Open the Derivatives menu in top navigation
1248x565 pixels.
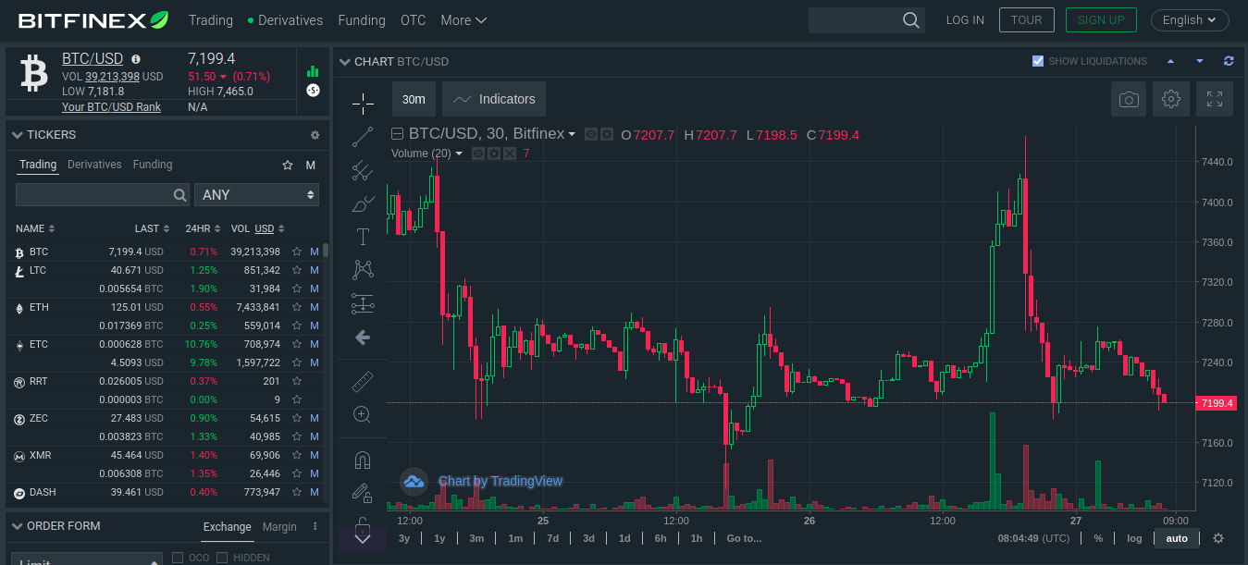pyautogui.click(x=286, y=20)
